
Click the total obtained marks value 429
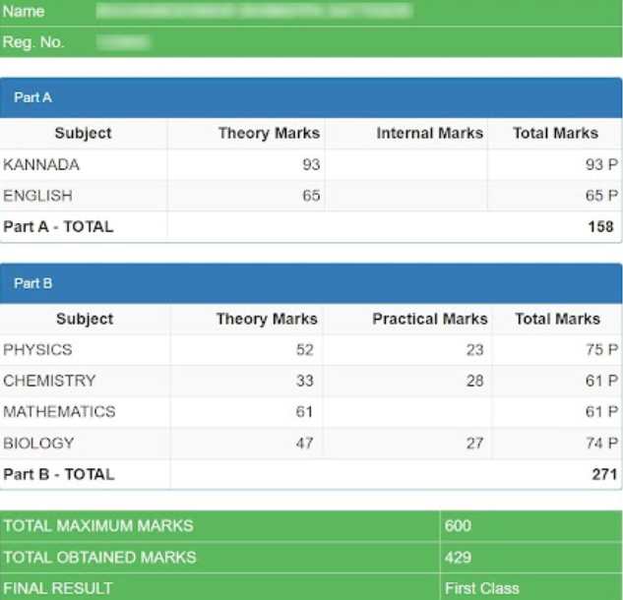tap(459, 558)
